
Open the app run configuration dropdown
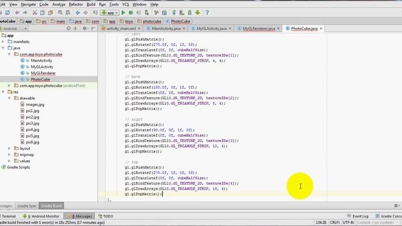click(110, 13)
